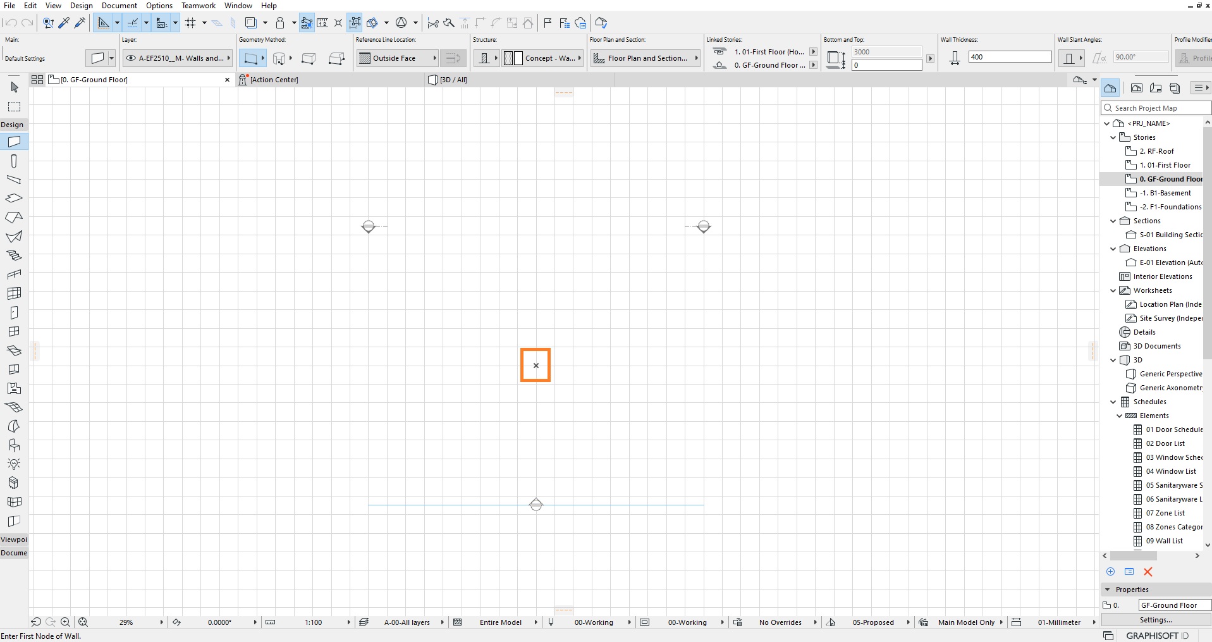This screenshot has width=1212, height=642.
Task: Select the Window tool
Action: [x=14, y=331]
